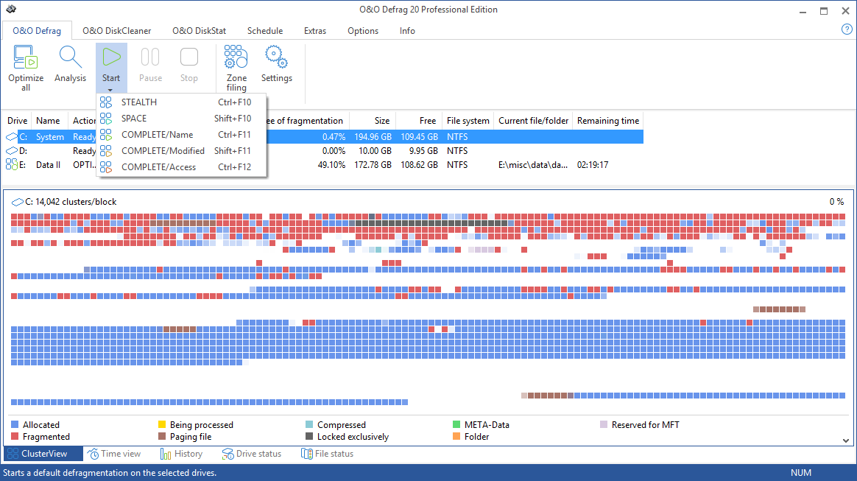Select the O&O Defrag ribbon tab
857x481 pixels.
(x=37, y=31)
